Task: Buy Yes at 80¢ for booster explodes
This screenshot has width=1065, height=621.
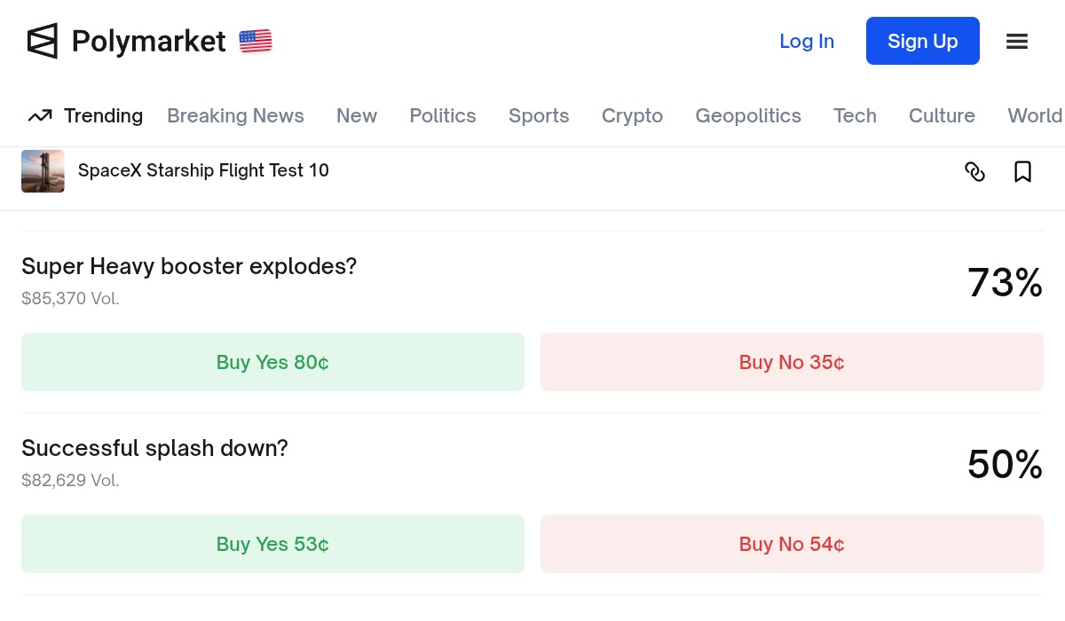Action: point(272,362)
